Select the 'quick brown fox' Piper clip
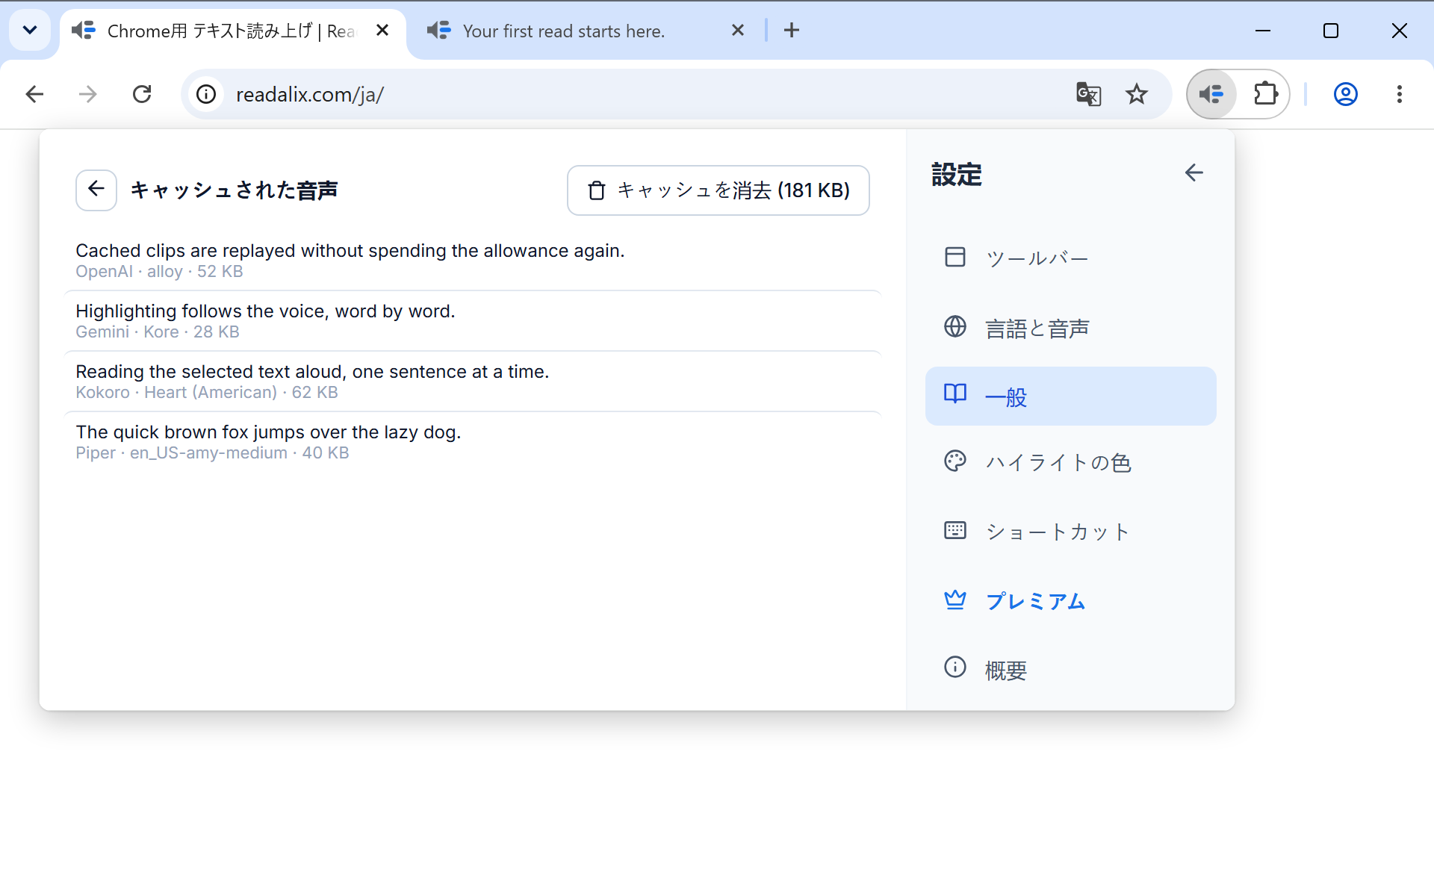Image resolution: width=1434 pixels, height=896 pixels. point(473,442)
